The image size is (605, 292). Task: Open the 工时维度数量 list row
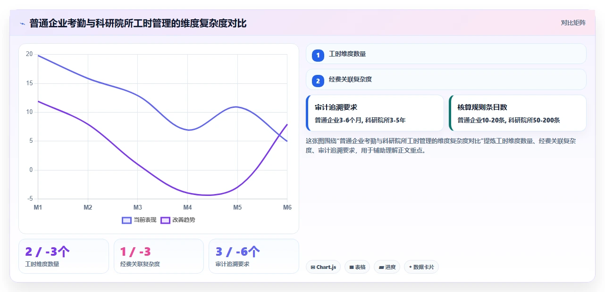[x=446, y=54]
